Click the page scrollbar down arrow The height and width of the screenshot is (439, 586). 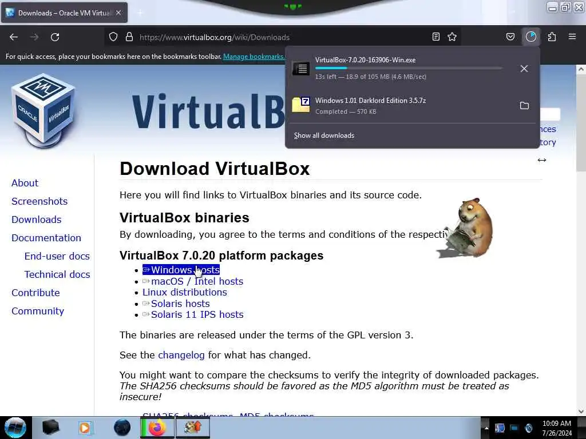(x=581, y=412)
